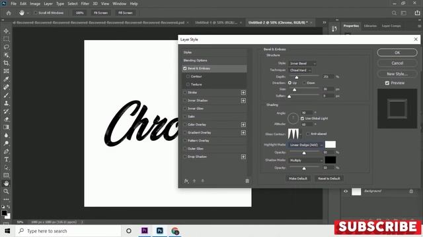
Task: Select the Frame tool
Action: click(x=6, y=71)
